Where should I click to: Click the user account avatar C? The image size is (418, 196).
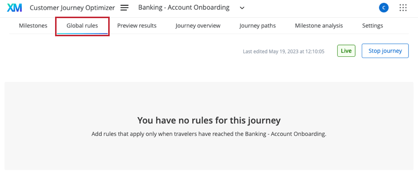click(x=384, y=8)
